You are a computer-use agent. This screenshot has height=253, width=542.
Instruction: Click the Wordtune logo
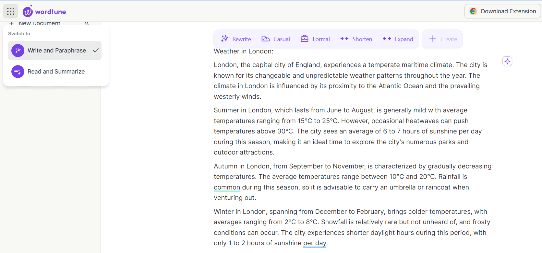[44, 11]
